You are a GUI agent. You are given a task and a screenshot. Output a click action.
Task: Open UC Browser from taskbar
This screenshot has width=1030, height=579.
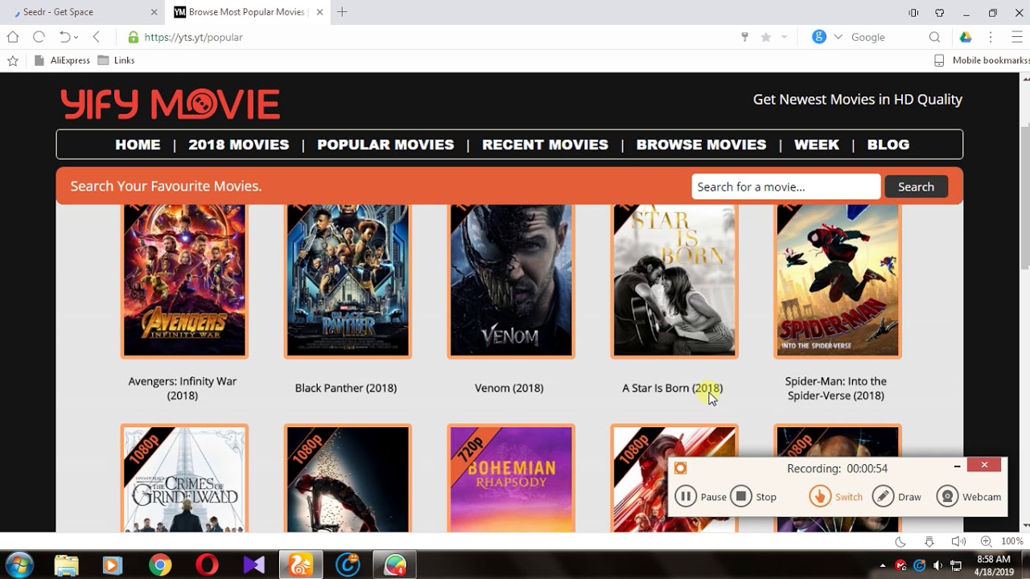[x=301, y=565]
